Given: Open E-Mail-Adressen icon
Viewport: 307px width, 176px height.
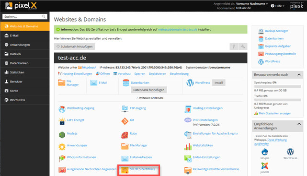Looking at the screenshot, I should (x=125, y=158).
